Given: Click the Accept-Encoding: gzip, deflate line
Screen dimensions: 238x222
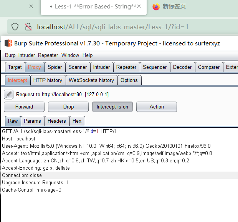Looking at the screenshot, I should point(36,168).
